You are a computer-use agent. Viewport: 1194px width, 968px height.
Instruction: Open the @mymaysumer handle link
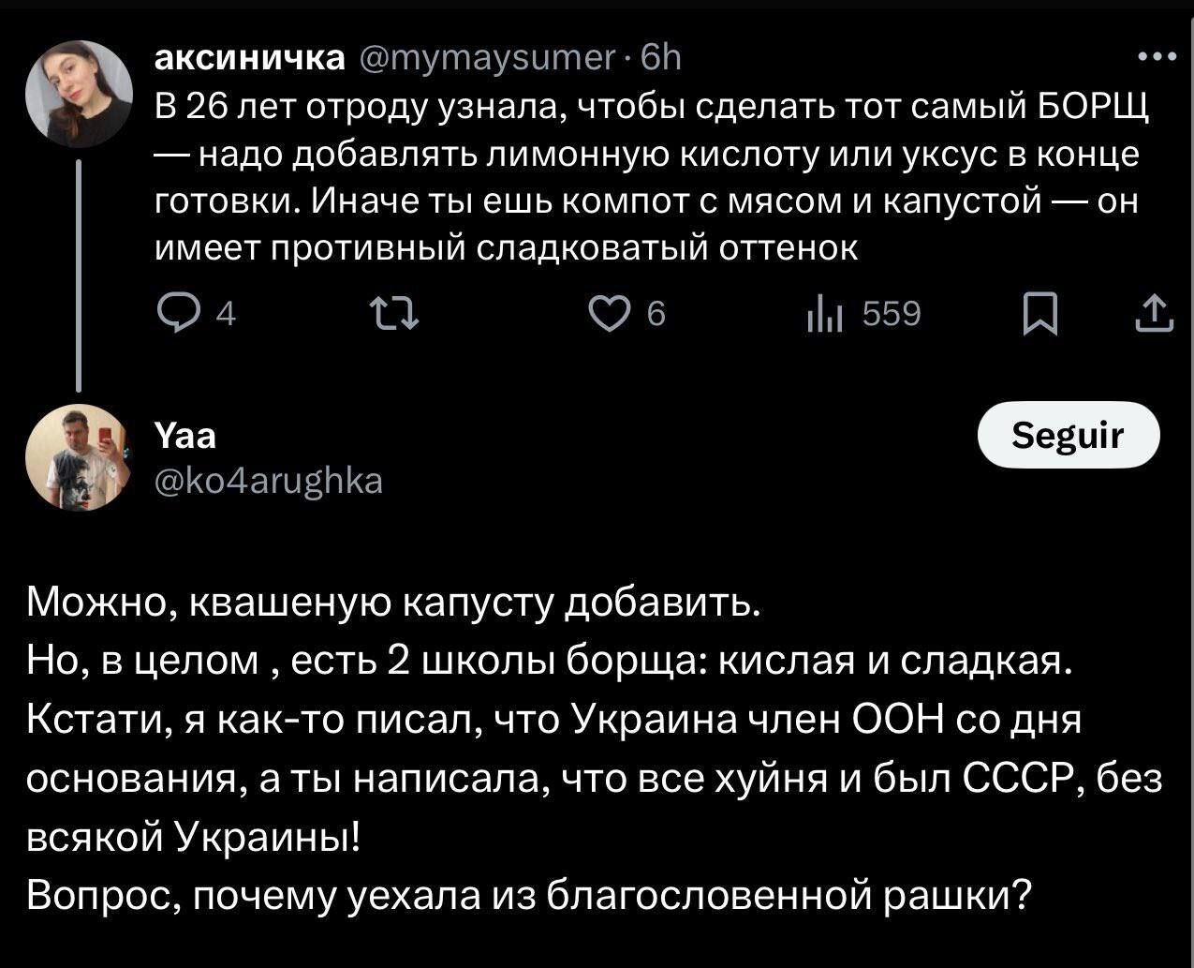(485, 58)
